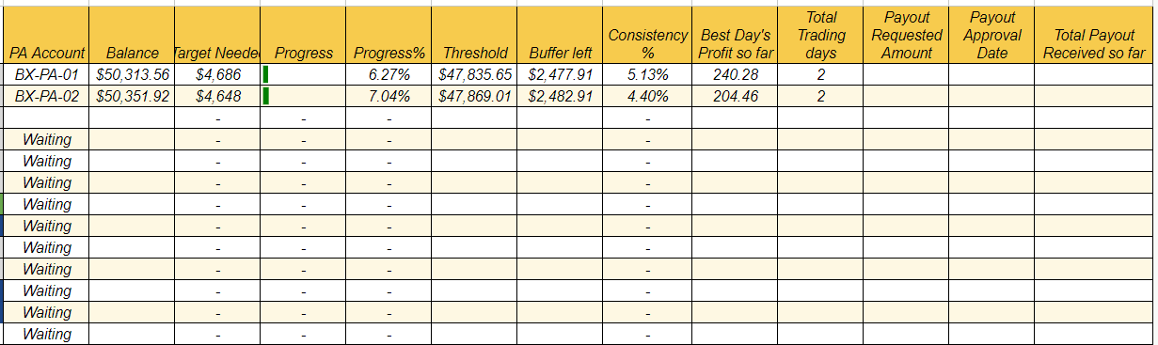
Task: Select the 240.28 best day profit cell
Action: [735, 74]
